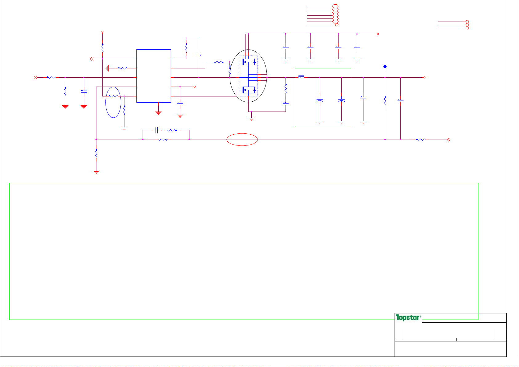
Task: Select the large blue IC rectangle
Action: tap(153, 76)
